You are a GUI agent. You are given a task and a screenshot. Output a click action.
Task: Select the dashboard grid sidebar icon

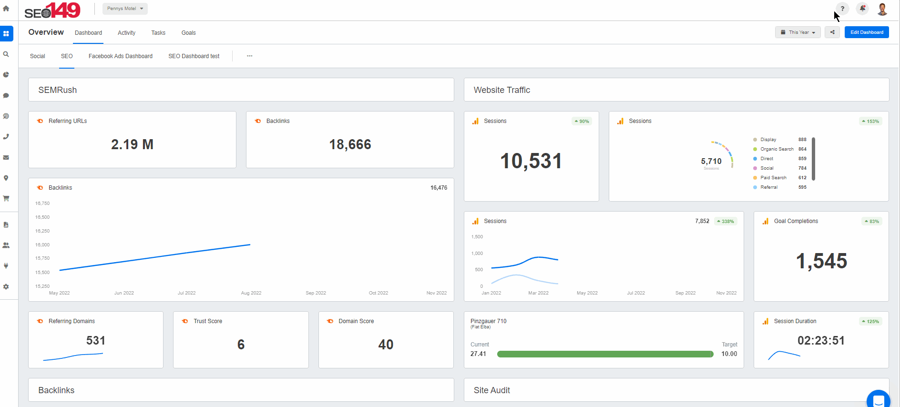(x=6, y=34)
